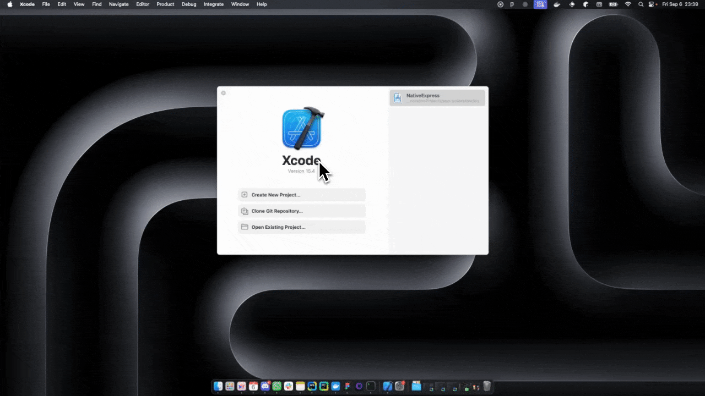The height and width of the screenshot is (396, 705).
Task: Open the Edit menu
Action: (x=62, y=4)
